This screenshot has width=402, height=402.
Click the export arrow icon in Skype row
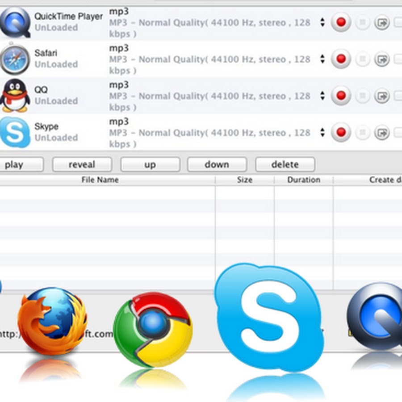382,133
